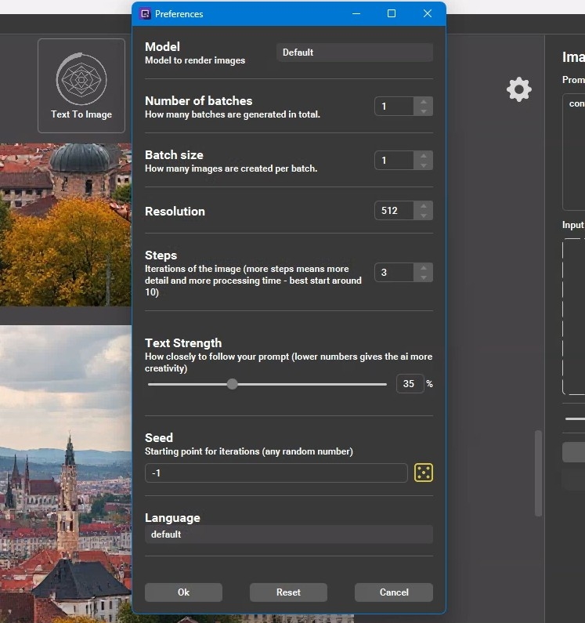Click the Text Strength percentage field
Image resolution: width=585 pixels, height=623 pixels.
(x=409, y=384)
